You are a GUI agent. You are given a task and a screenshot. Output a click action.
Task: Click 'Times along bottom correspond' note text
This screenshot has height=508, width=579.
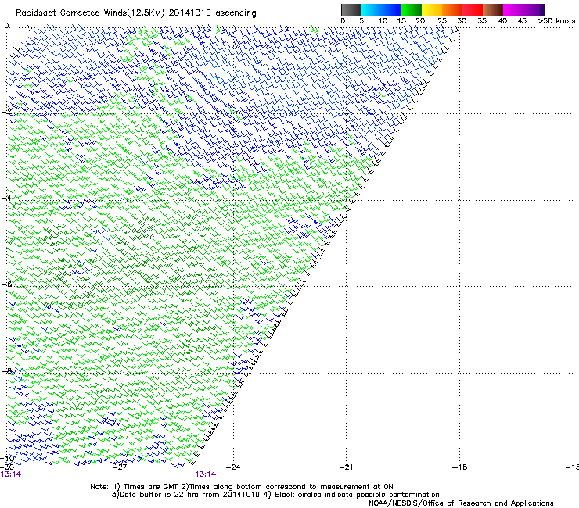[x=246, y=487]
